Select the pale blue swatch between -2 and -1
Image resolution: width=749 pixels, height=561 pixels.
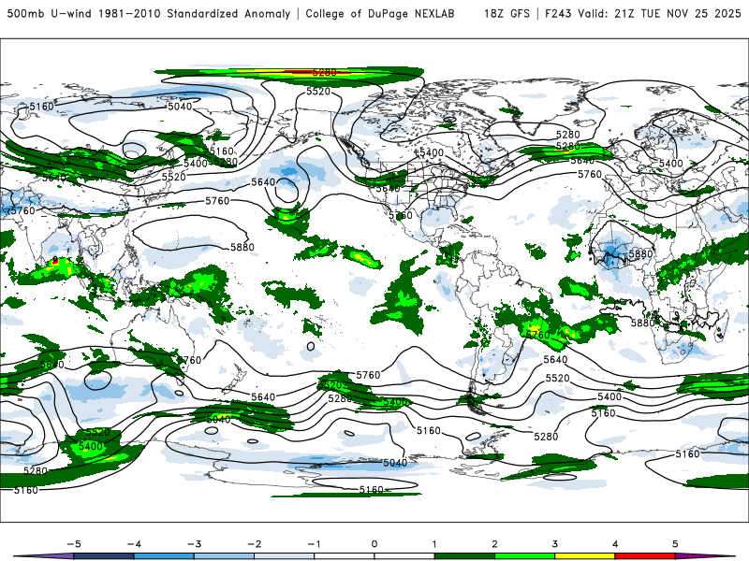[x=285, y=556]
